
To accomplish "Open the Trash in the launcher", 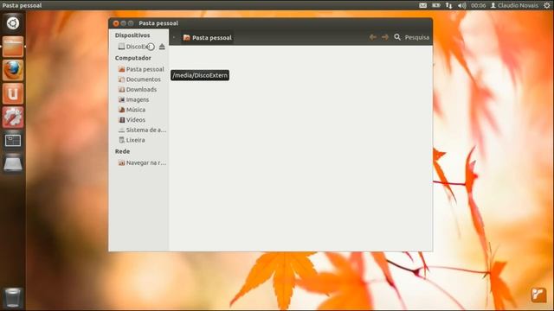I will point(13,297).
